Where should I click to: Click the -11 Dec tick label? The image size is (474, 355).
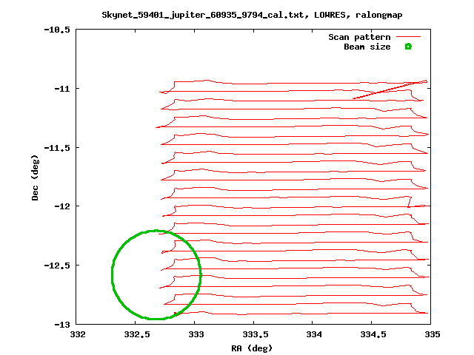click(62, 89)
